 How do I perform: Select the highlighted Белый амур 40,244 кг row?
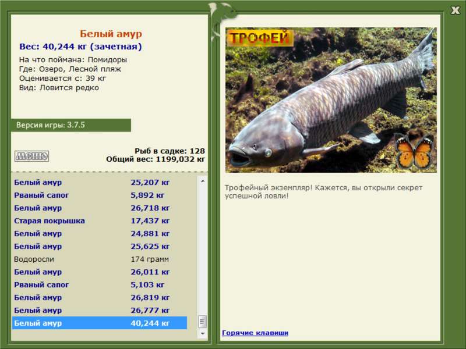click(x=100, y=323)
